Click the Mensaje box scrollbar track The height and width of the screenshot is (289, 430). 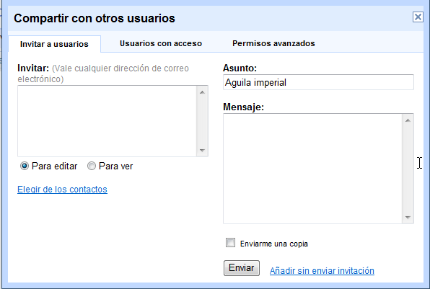408,169
